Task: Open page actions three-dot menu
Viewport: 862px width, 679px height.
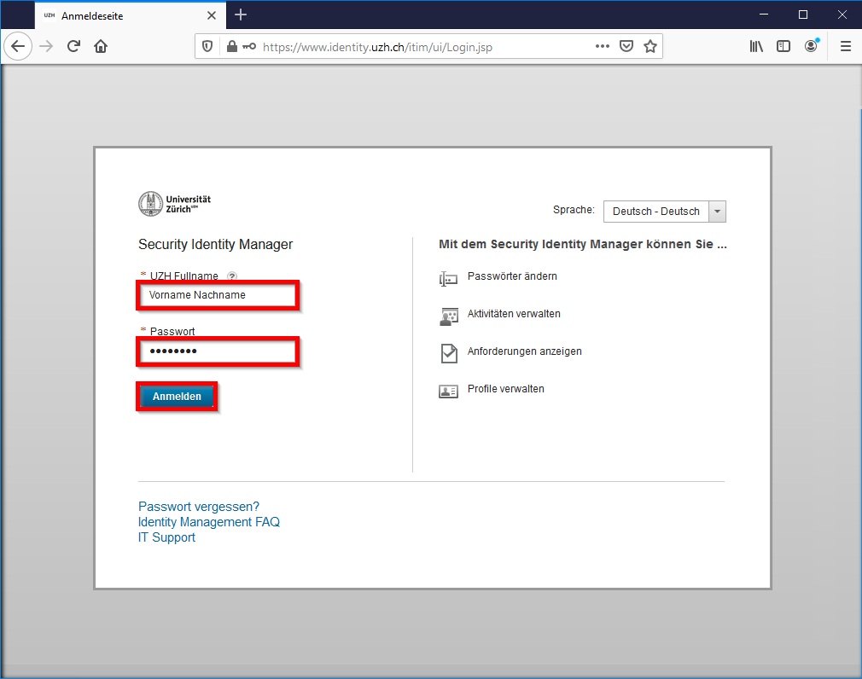Action: click(x=603, y=47)
